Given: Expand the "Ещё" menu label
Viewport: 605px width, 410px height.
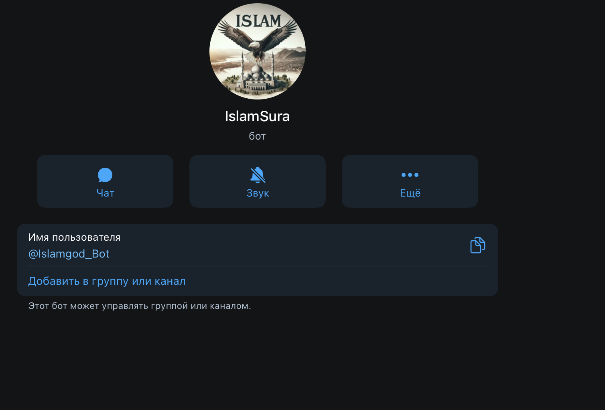Looking at the screenshot, I should [410, 193].
